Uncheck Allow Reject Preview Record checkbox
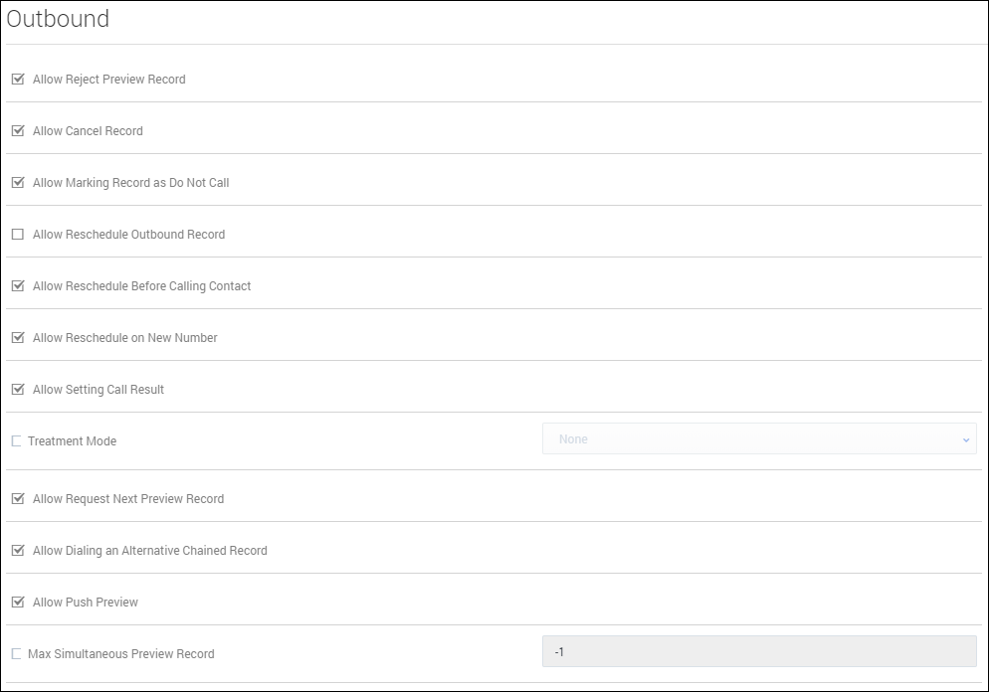 (18, 80)
